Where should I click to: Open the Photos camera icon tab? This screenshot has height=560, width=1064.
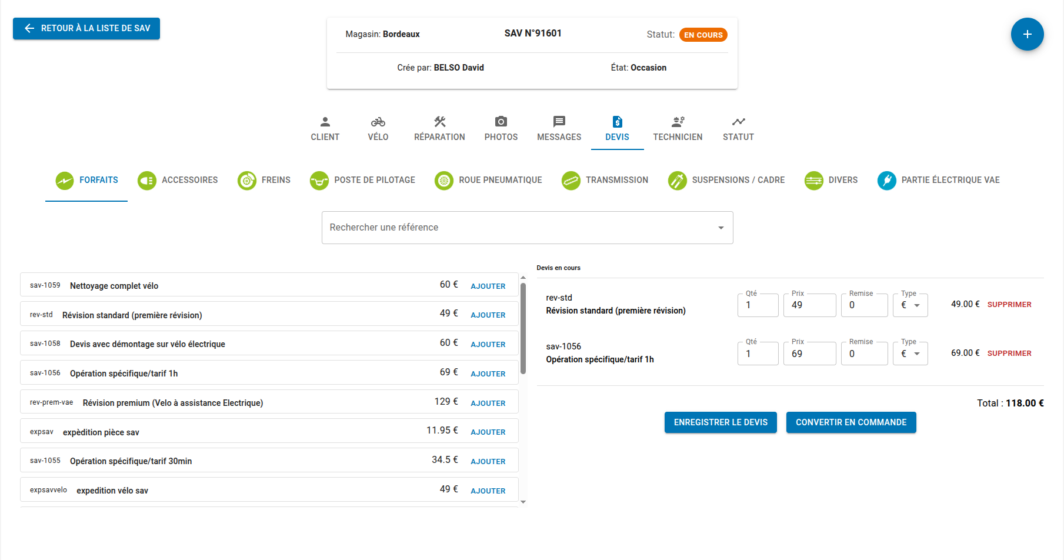pos(501,122)
